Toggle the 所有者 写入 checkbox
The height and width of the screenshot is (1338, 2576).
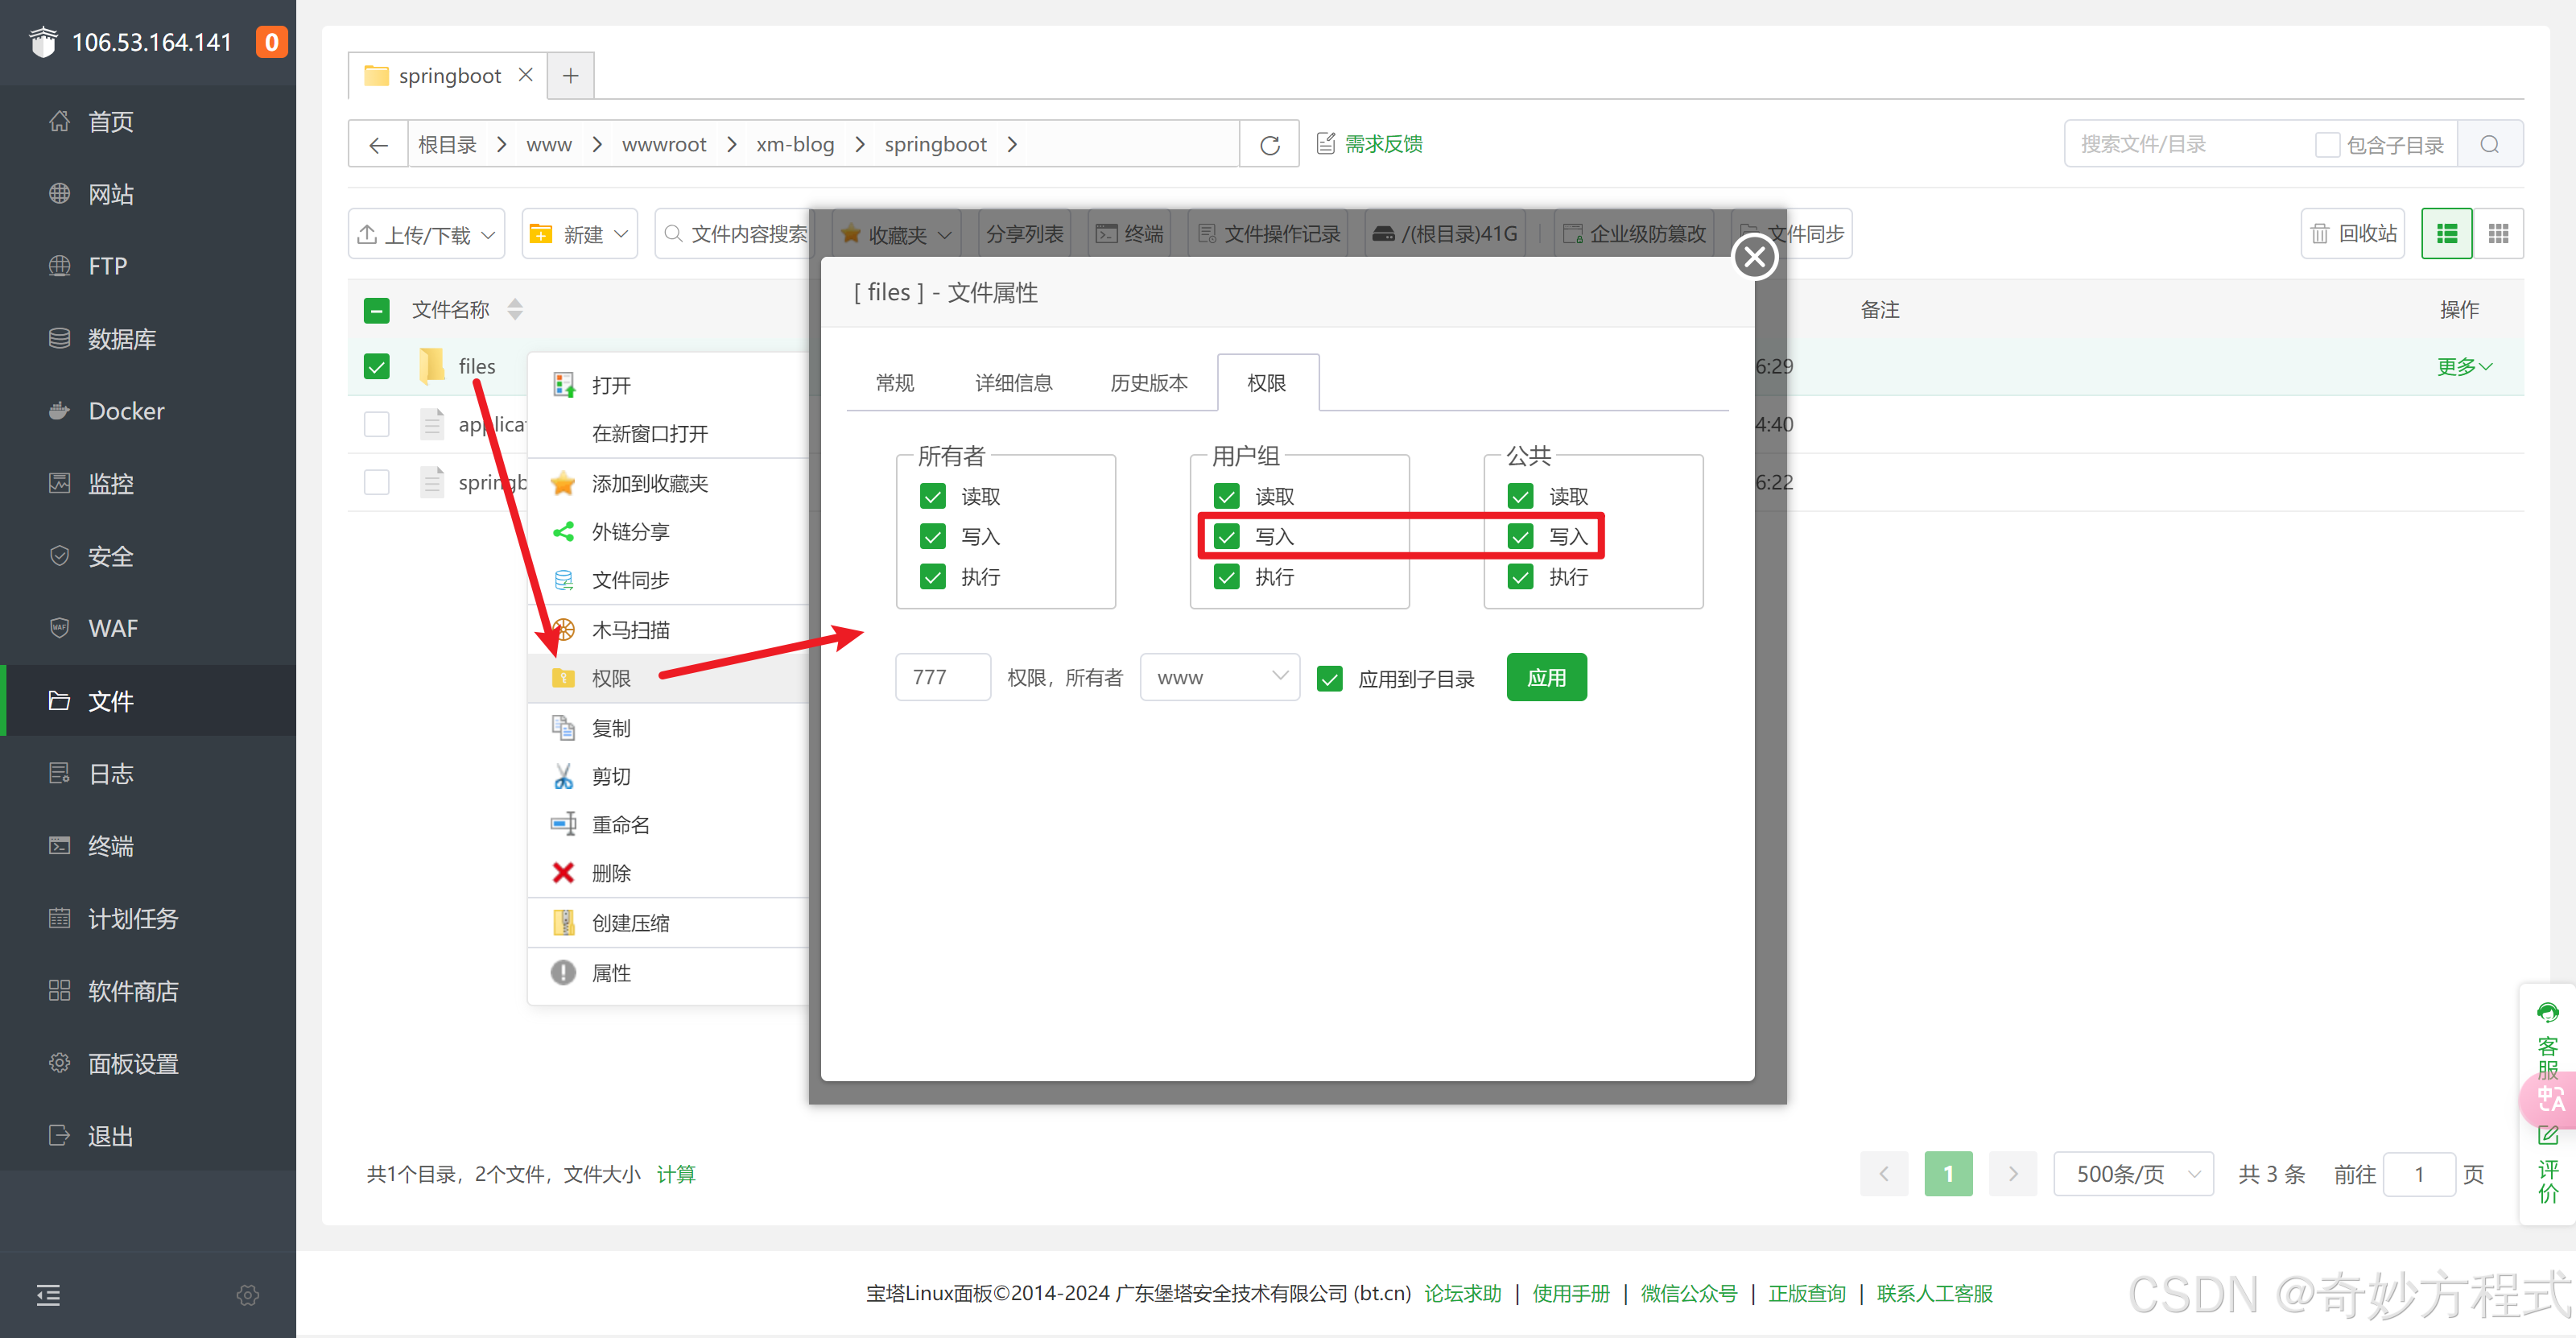[933, 537]
